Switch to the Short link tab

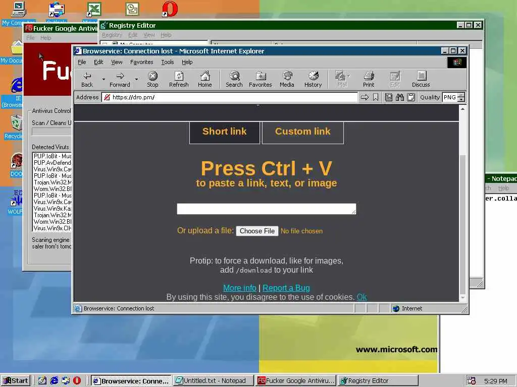(225, 133)
